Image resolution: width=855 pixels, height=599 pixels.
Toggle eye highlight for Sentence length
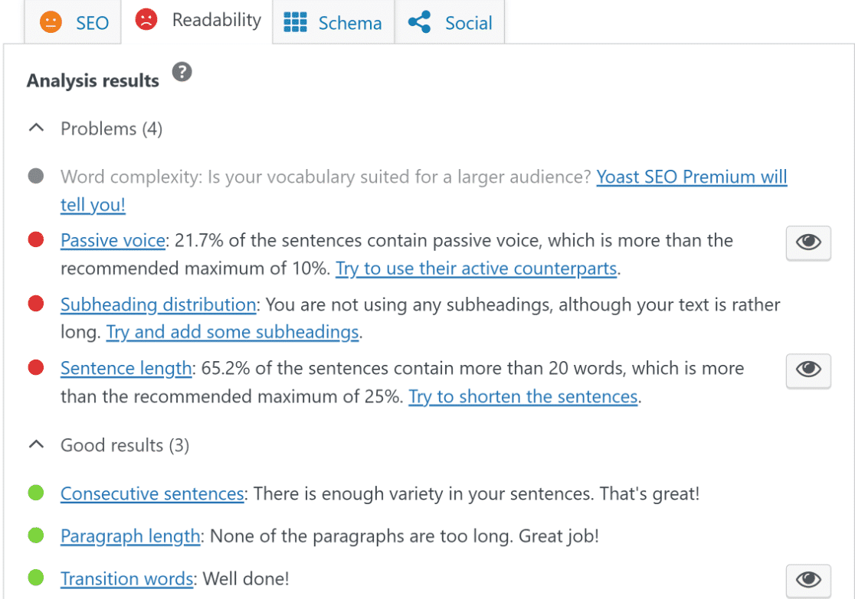(x=808, y=370)
